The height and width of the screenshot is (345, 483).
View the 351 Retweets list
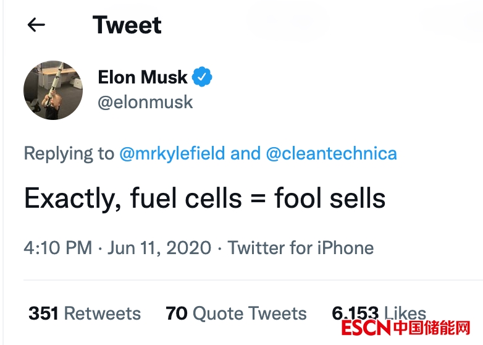click(x=85, y=313)
